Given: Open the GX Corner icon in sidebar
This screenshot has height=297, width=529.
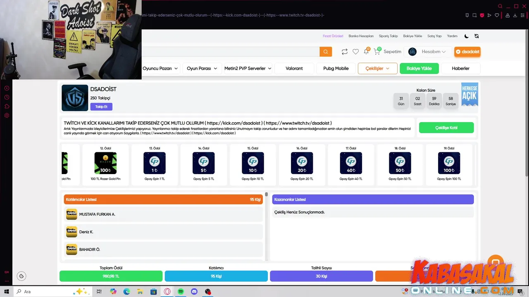Looking at the screenshot, I should [7, 272].
